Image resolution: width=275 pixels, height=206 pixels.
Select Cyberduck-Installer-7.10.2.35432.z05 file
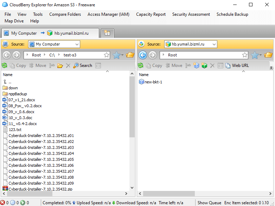pyautogui.click(x=38, y=159)
